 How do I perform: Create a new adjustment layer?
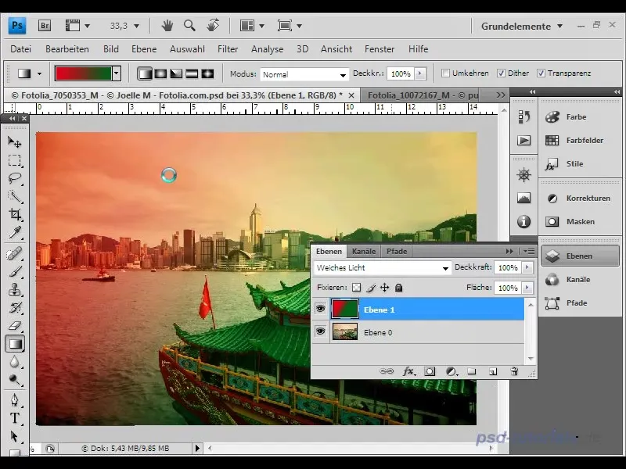point(452,371)
